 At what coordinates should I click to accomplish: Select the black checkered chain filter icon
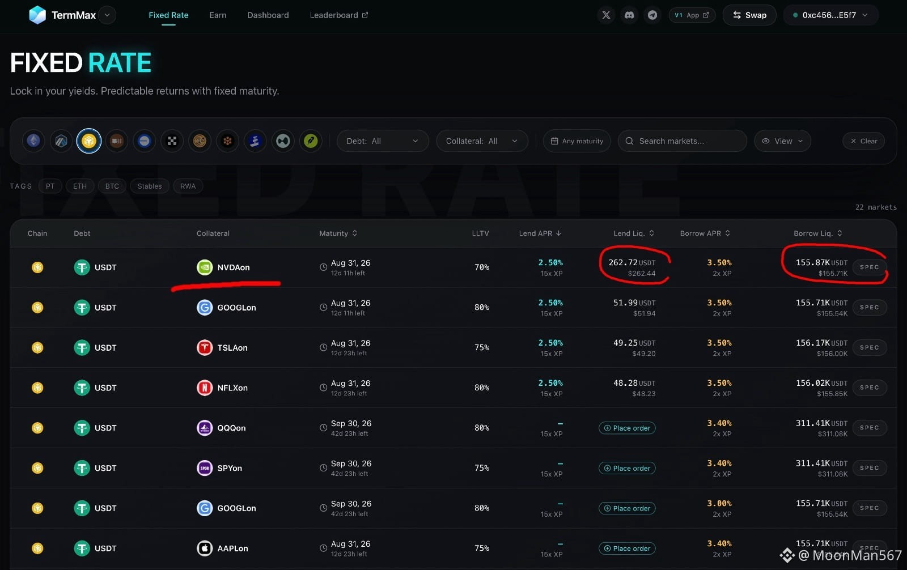pos(172,141)
